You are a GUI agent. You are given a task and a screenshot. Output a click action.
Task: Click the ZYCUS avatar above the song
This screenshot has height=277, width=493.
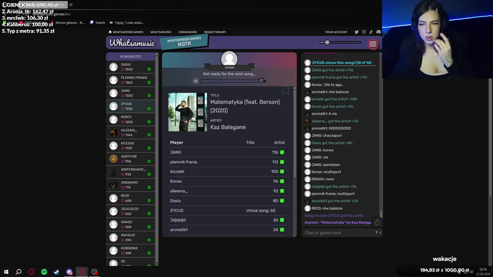[x=229, y=59]
